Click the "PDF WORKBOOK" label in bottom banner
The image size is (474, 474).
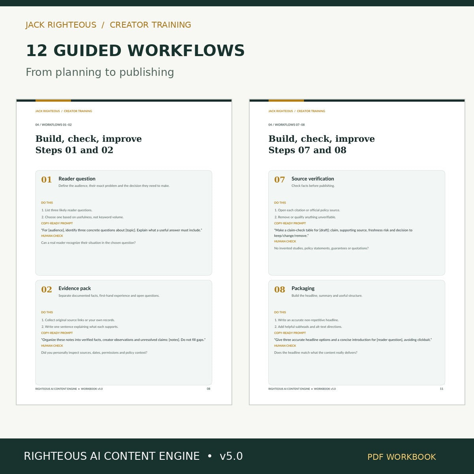tap(402, 457)
